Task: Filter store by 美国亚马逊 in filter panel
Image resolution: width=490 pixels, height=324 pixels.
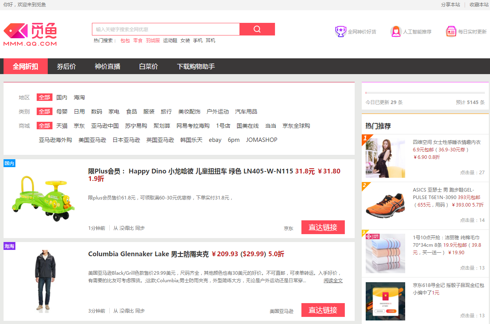Action: (x=92, y=140)
